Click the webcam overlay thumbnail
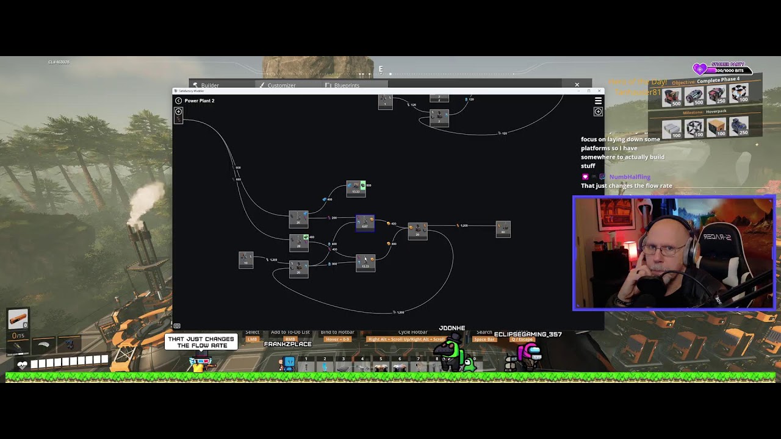The width and height of the screenshot is (781, 439). [x=674, y=253]
